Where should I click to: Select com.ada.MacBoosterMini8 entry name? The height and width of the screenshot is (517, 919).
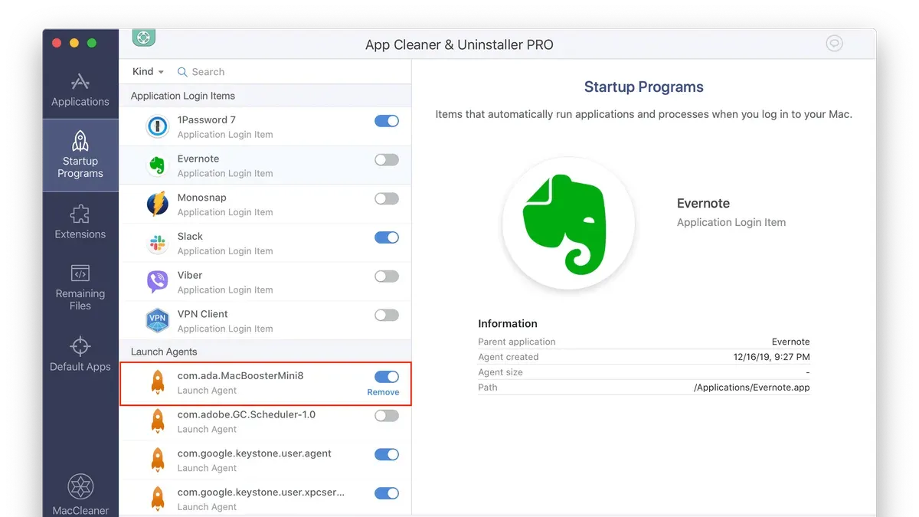point(240,376)
